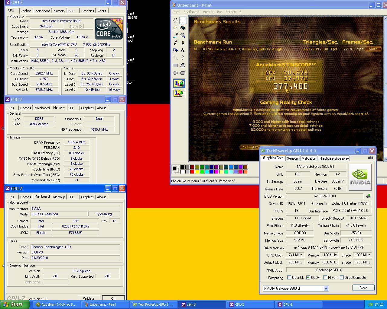
Task: Open SPD tab in the Mainboard CPU-Z window
Action: coord(71,197)
